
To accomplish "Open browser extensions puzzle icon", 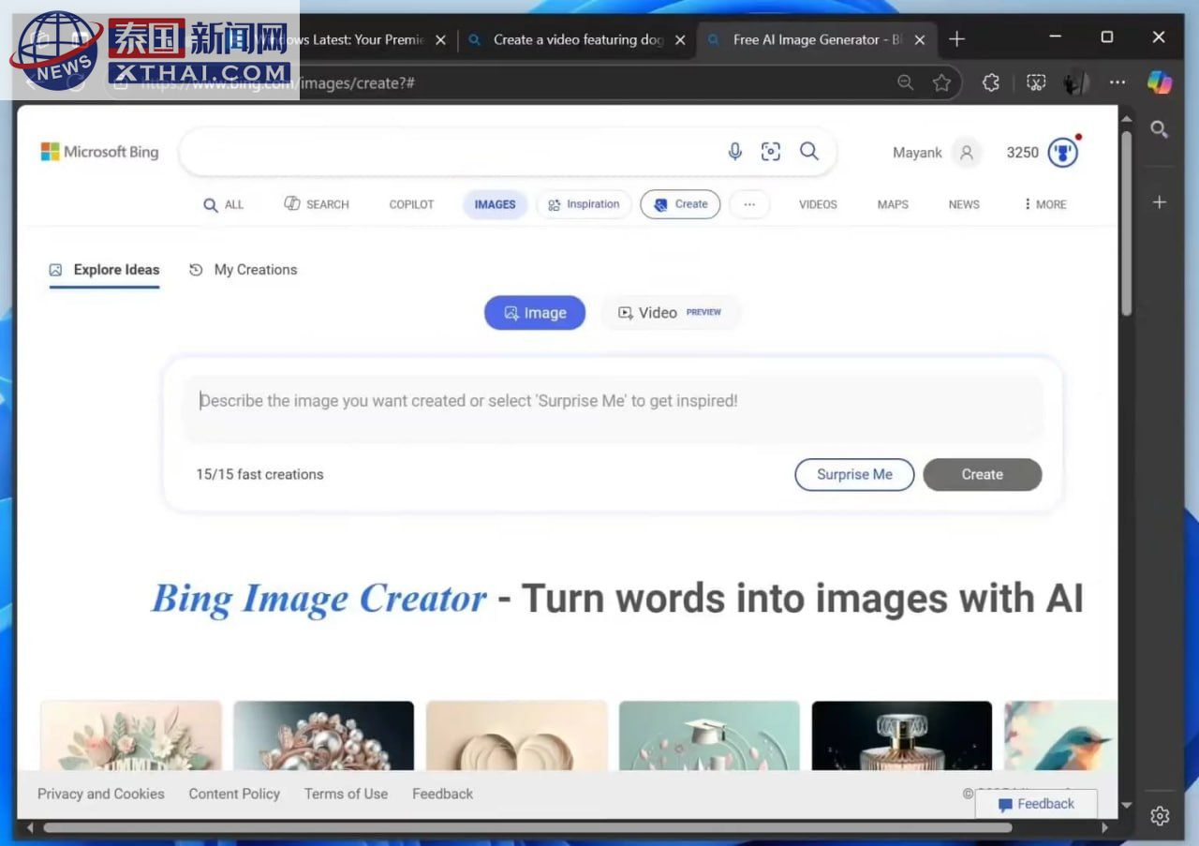I will coord(991,82).
